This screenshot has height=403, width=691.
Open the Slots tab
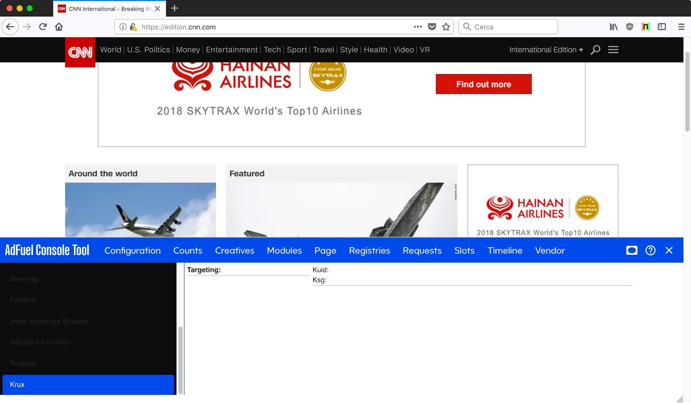(x=464, y=251)
